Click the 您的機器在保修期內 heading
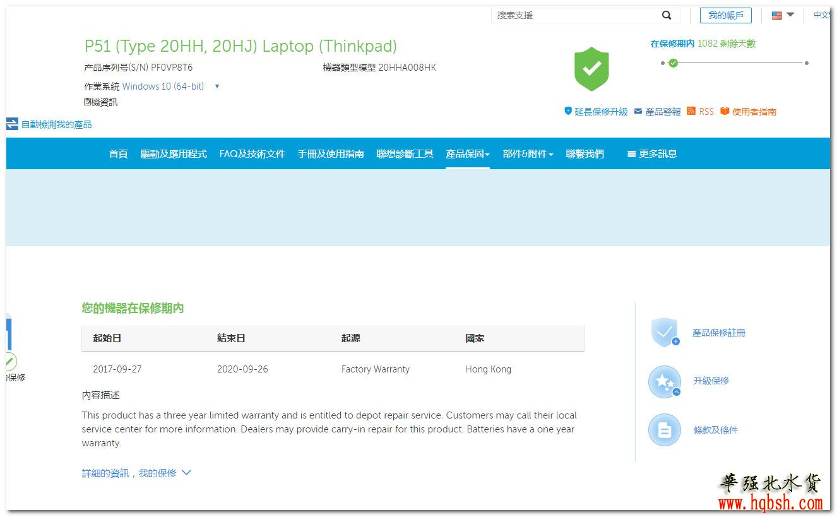 click(x=133, y=308)
